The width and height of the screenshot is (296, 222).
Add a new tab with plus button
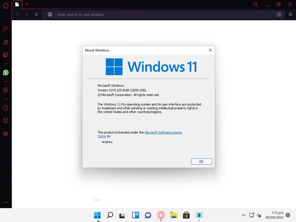click(27, 4)
